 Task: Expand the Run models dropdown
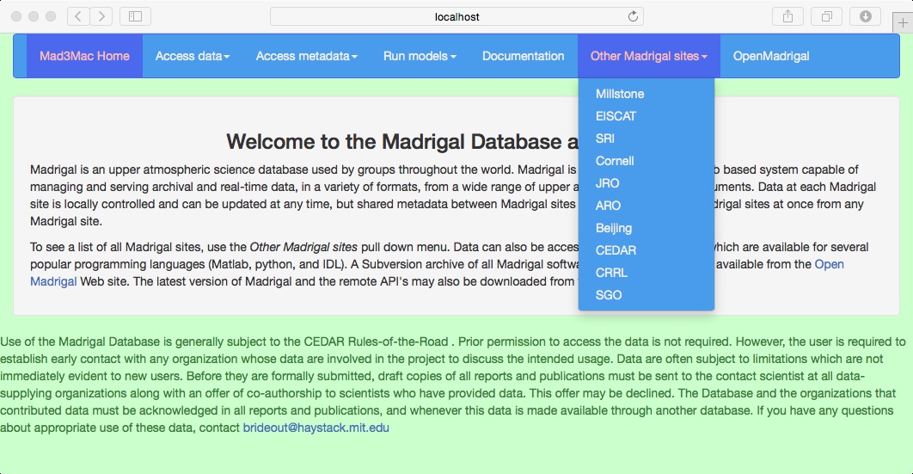coord(420,56)
